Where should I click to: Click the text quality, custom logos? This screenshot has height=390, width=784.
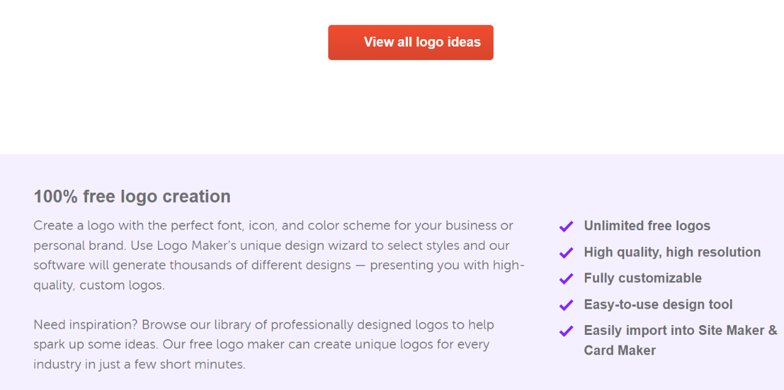(x=99, y=285)
